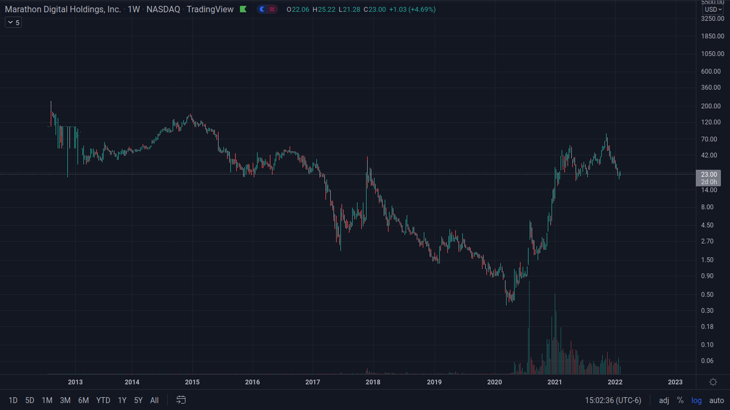The width and height of the screenshot is (730, 410).
Task: Click the +1.03 (+4.69%) change value
Action: [414, 10]
